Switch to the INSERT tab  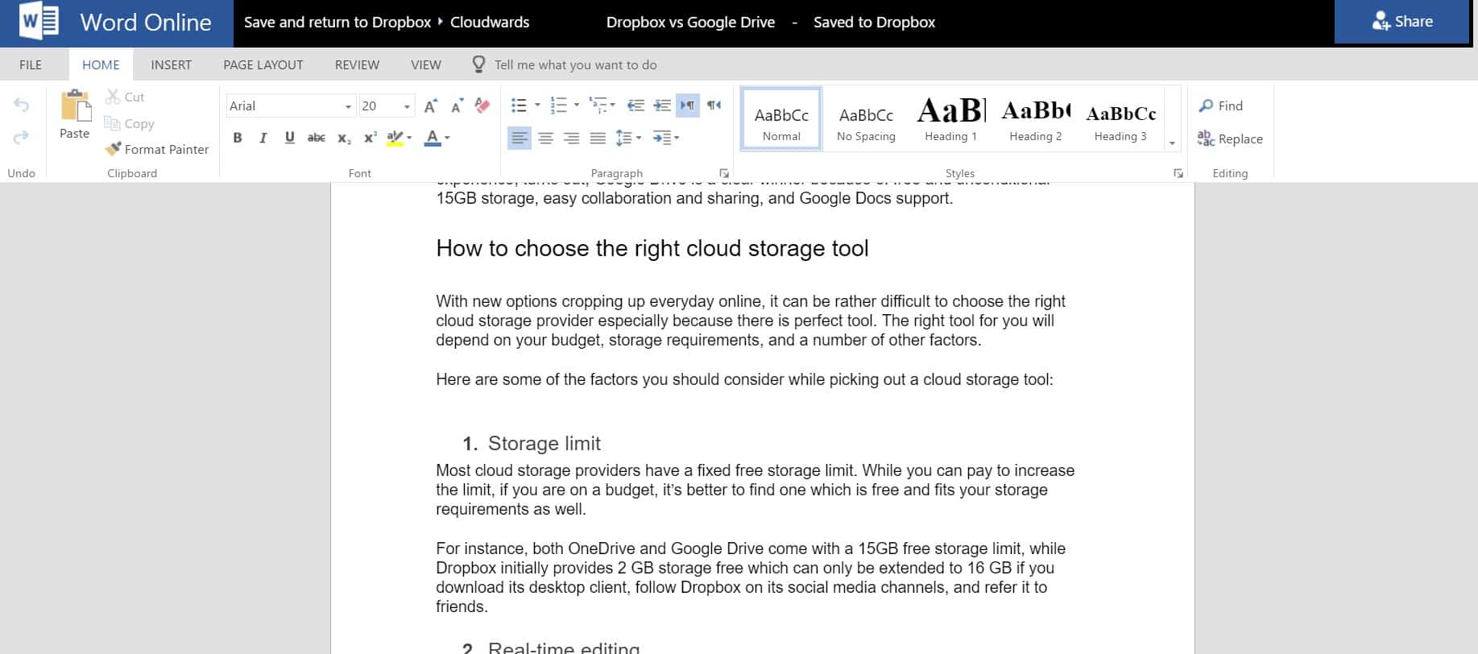pos(171,64)
